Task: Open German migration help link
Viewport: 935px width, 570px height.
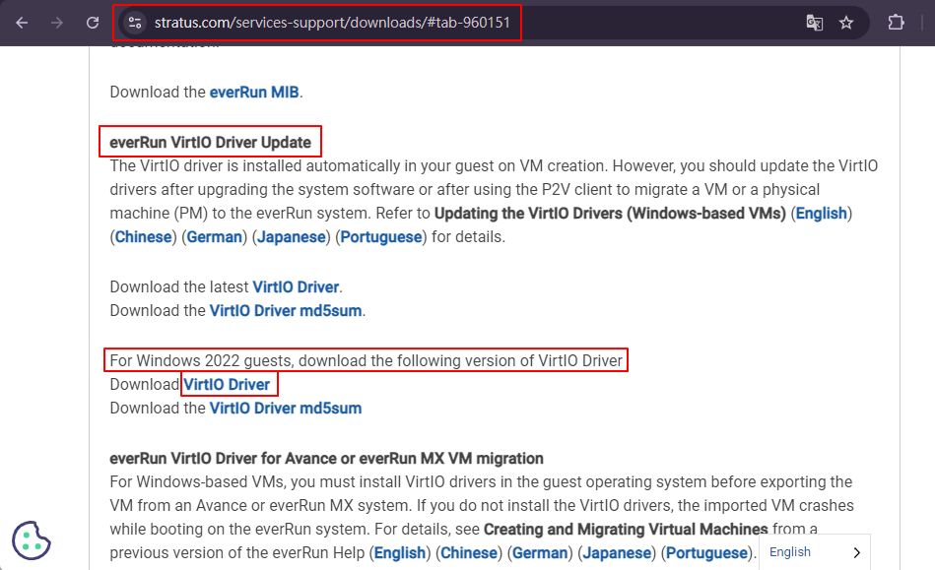Action: point(540,553)
